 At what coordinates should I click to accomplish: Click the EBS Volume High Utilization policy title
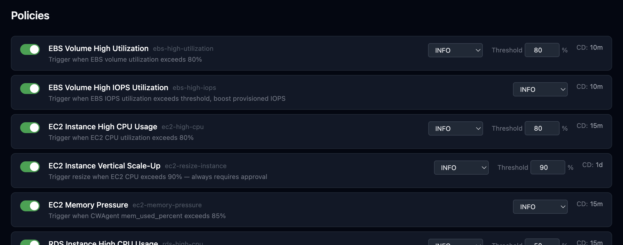[99, 48]
